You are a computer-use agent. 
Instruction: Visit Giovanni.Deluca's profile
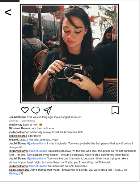20,128
